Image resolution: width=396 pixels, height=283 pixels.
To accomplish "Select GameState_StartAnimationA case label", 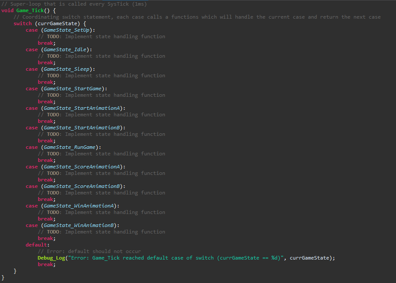I will [x=82, y=108].
